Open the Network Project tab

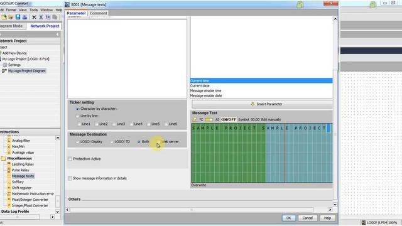(45, 26)
